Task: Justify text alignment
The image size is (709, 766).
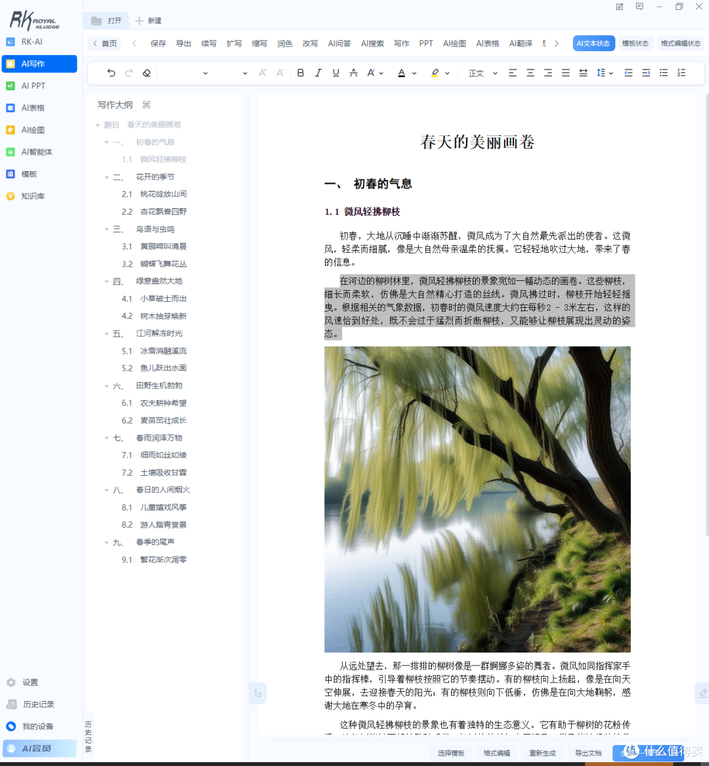Action: coord(565,73)
